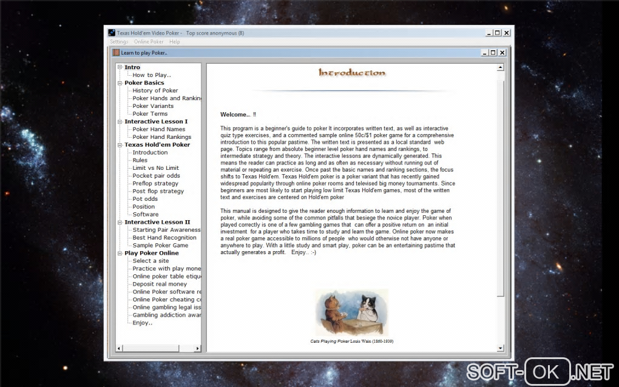Screen dimensions: 619x387
Task: Click the Learn to play Poker window icon
Action: tap(116, 52)
